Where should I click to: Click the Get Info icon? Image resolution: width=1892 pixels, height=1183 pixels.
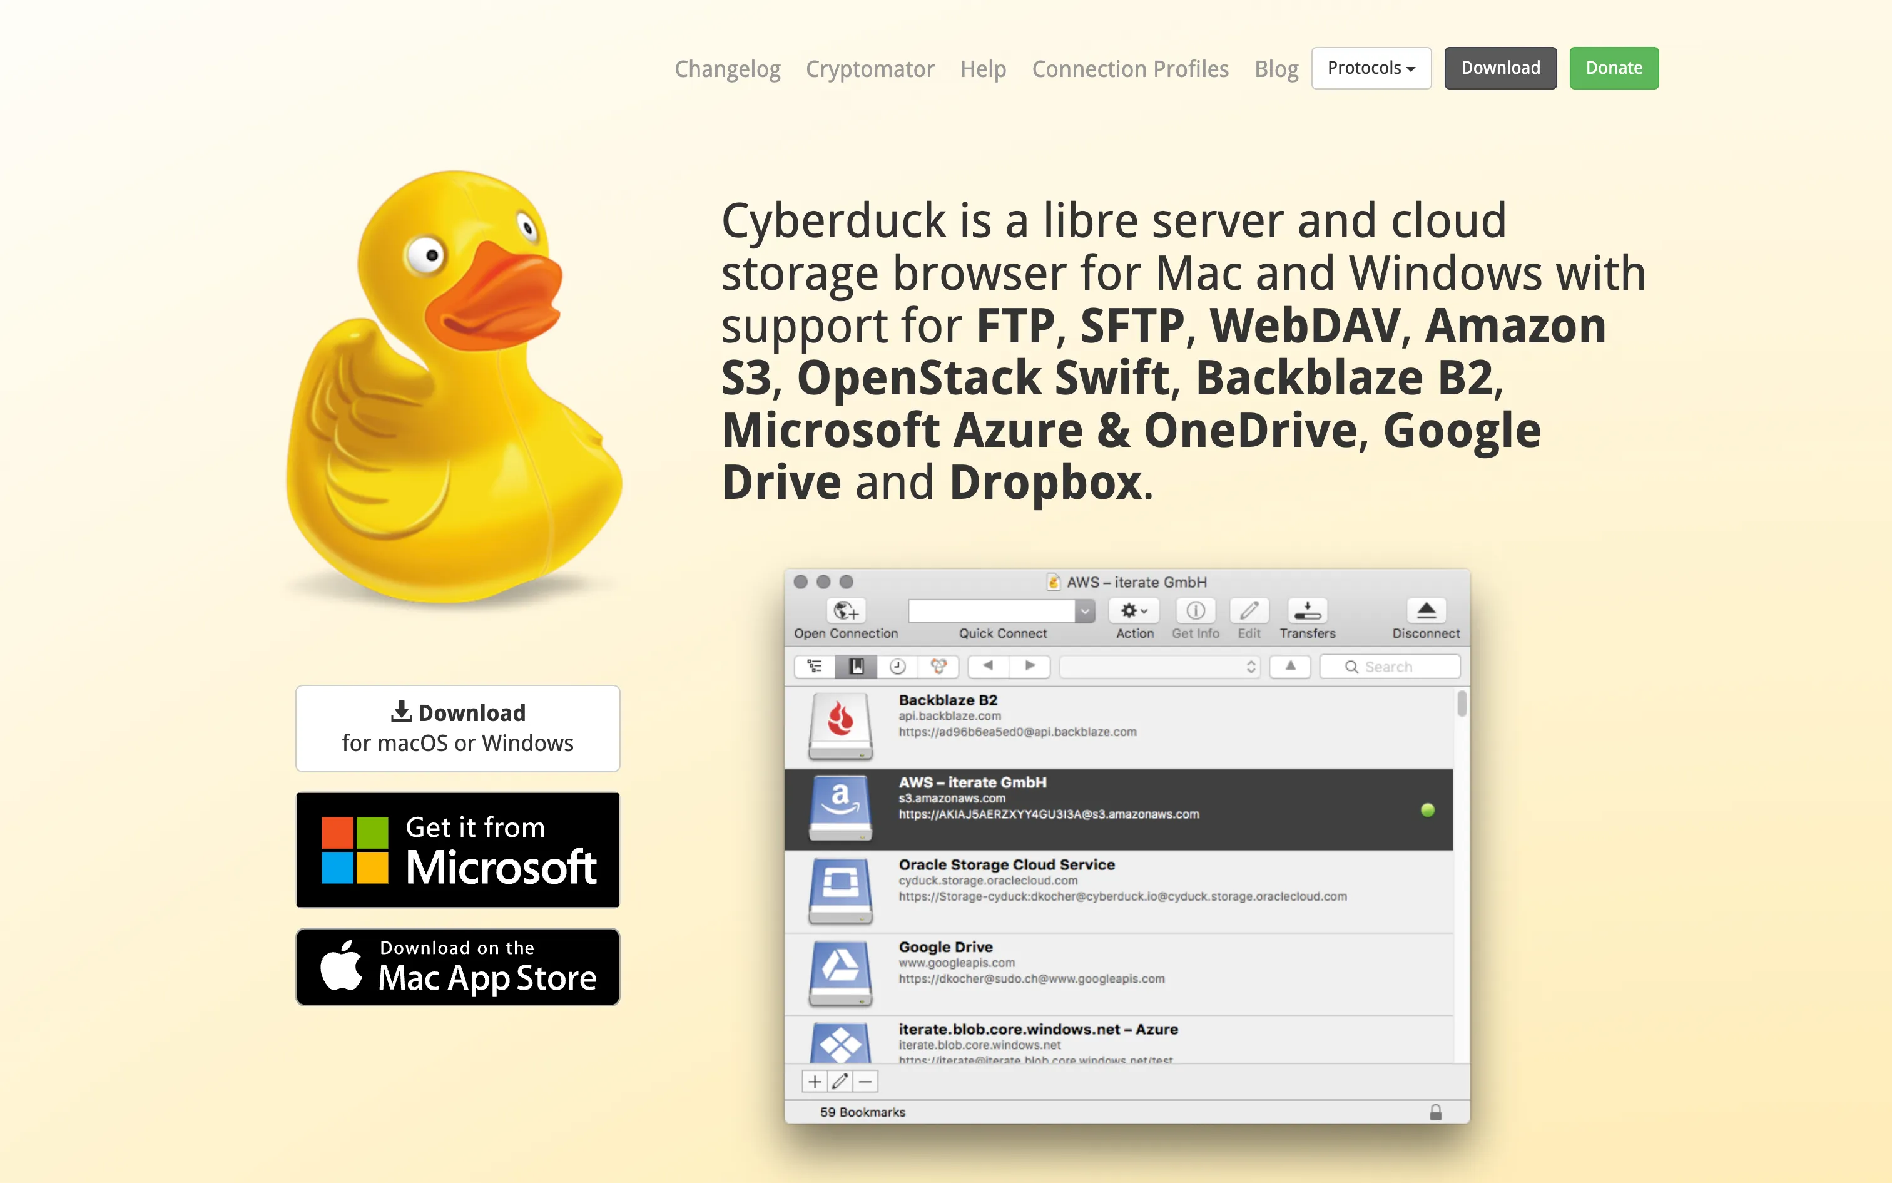pos(1196,610)
